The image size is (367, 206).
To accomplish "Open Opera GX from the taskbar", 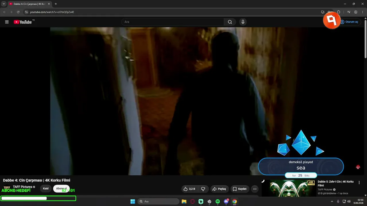I will click(x=192, y=201).
